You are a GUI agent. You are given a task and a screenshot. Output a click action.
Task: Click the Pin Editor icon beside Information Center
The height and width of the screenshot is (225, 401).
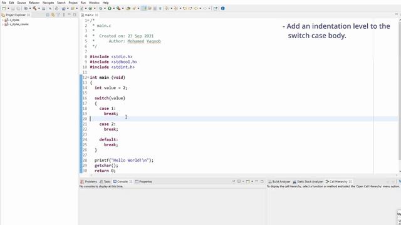click(x=216, y=8)
